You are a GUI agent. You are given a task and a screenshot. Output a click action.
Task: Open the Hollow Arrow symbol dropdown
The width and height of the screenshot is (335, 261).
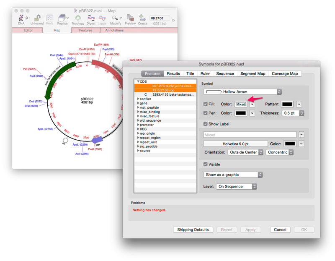click(x=242, y=92)
